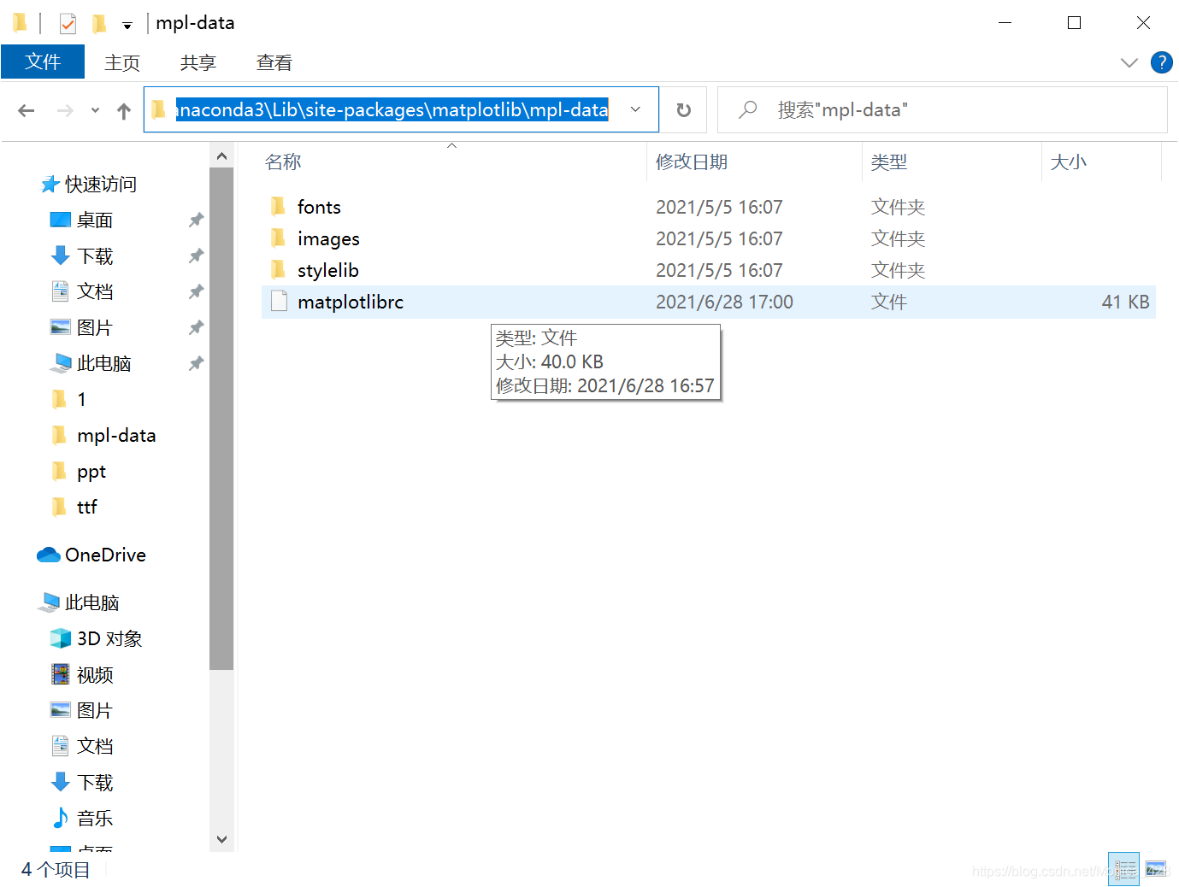
Task: Open Customize Quick Access Toolbar dropdown
Action: [x=127, y=26]
